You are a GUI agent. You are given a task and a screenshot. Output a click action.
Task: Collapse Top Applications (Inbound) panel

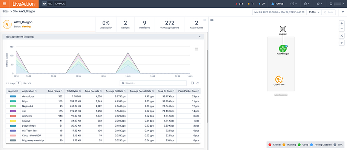click(200, 36)
